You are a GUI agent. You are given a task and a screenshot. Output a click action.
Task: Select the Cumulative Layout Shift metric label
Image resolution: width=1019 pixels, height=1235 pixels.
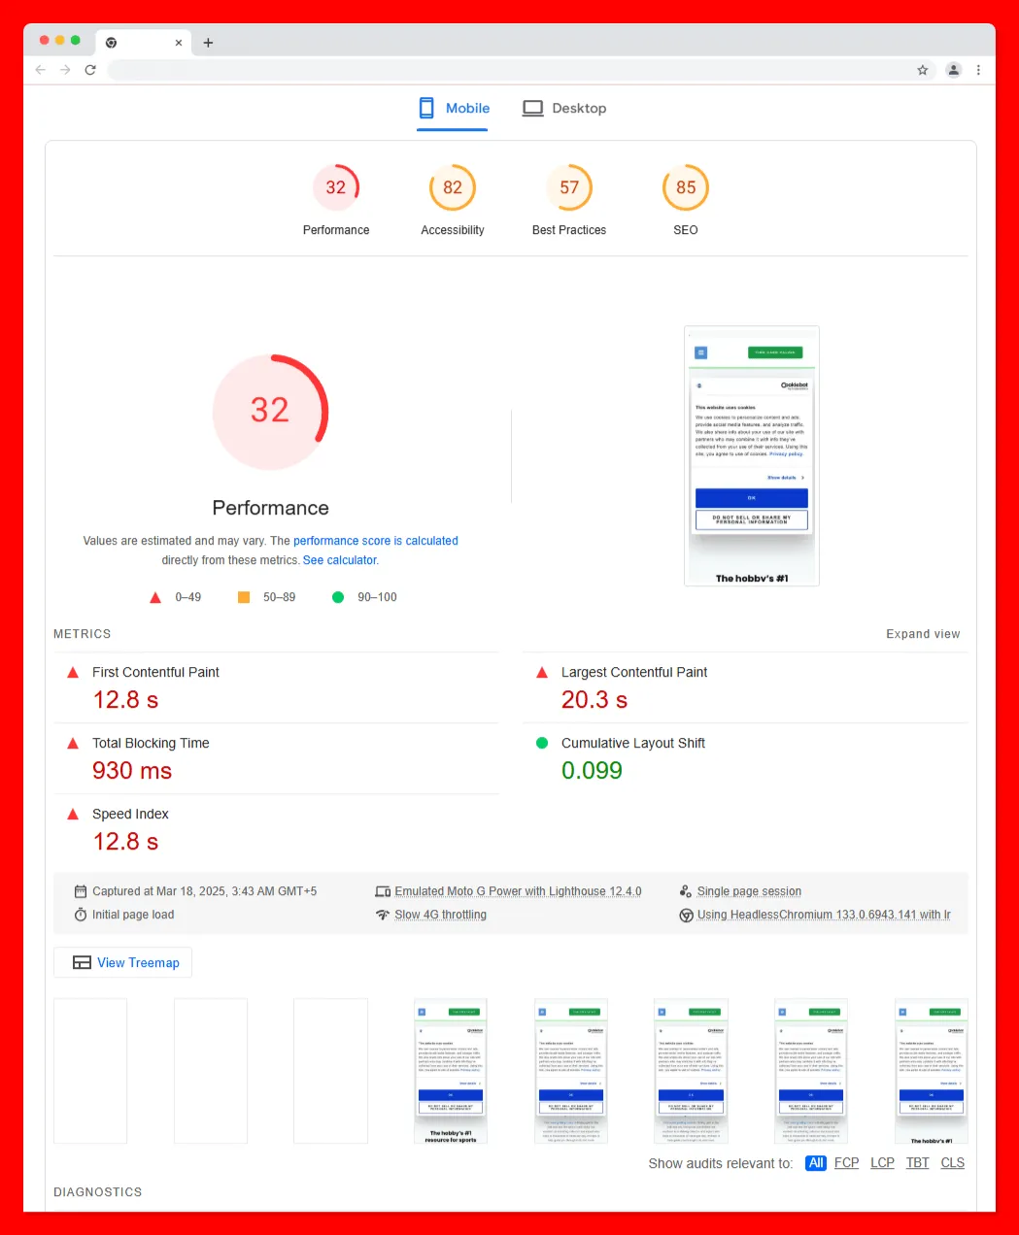[633, 743]
